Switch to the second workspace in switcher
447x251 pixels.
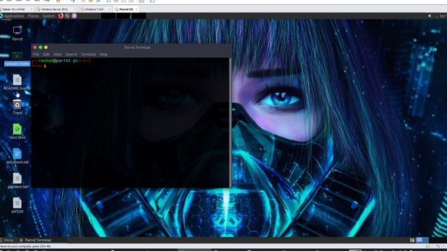click(x=425, y=240)
